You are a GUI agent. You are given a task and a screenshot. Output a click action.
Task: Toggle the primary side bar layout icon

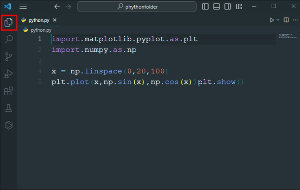coord(205,7)
